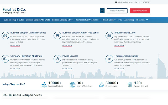The height and width of the screenshot is (105, 168).
Task: Click the envelope email icon in top bar
Action: (116, 2)
